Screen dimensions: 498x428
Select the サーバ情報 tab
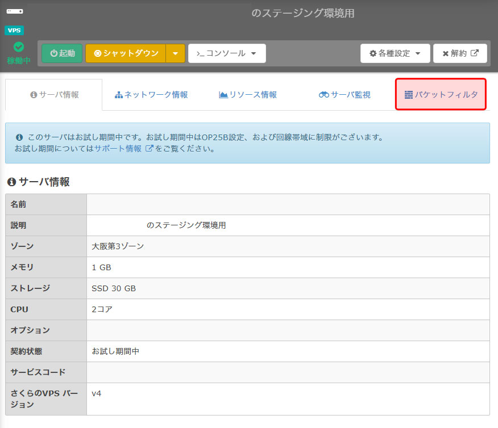(x=54, y=94)
